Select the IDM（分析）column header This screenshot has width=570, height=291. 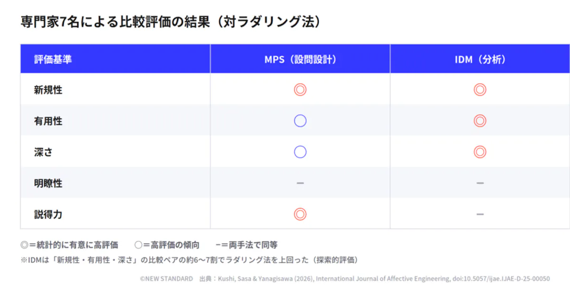[480, 60]
